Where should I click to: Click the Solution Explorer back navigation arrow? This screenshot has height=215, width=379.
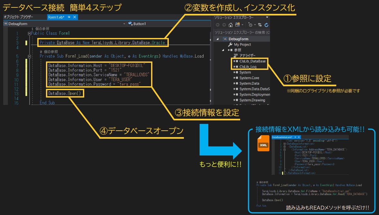tap(218, 25)
